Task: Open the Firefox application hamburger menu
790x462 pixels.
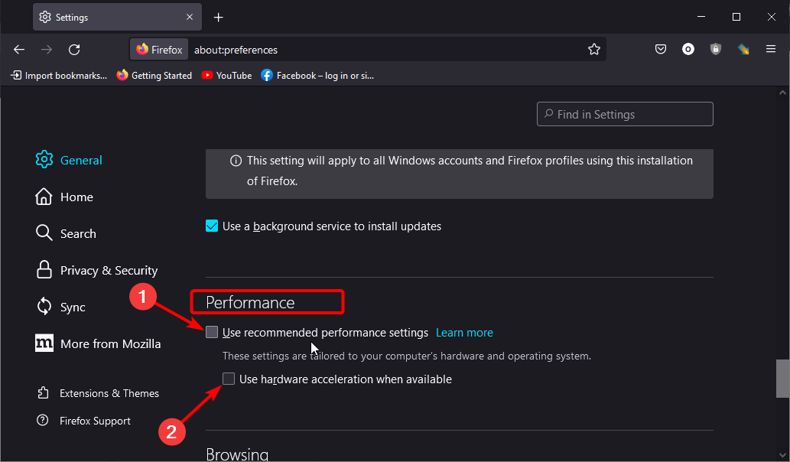Action: 771,50
